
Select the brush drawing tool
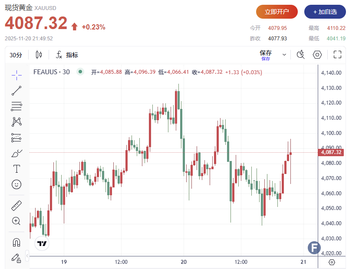click(x=16, y=154)
